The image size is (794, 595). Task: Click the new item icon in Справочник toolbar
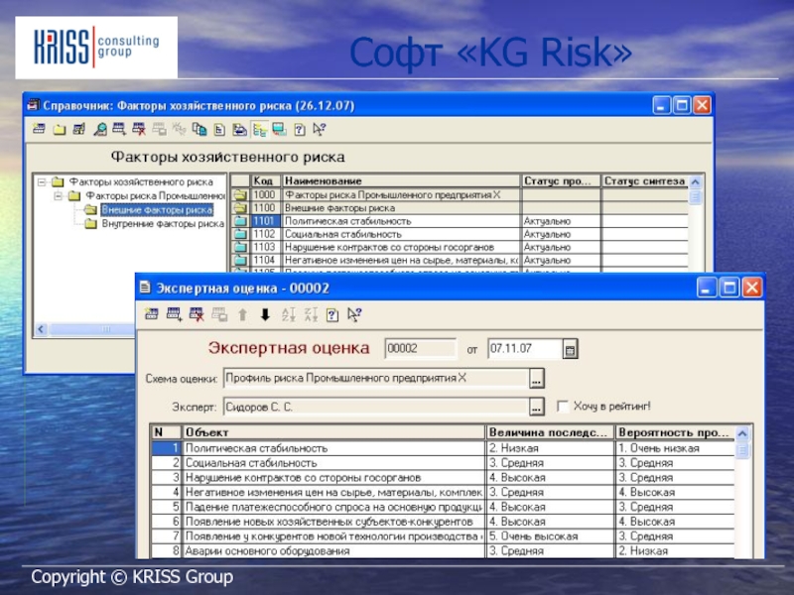tap(39, 130)
